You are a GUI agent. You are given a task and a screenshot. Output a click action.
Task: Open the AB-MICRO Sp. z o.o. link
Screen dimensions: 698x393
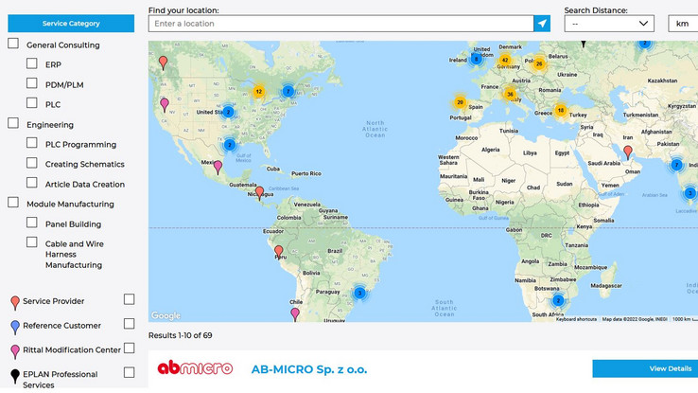(x=309, y=368)
